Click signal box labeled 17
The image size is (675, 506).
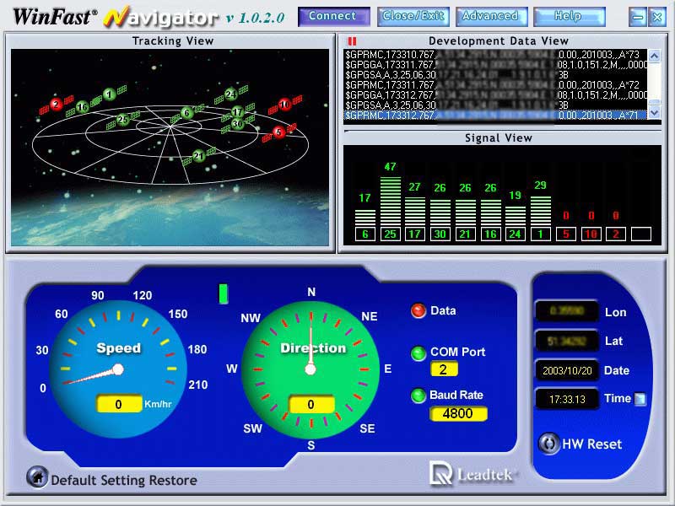click(415, 234)
